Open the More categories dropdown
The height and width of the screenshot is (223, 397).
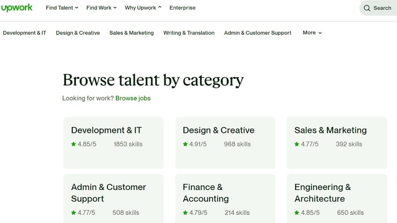point(312,33)
